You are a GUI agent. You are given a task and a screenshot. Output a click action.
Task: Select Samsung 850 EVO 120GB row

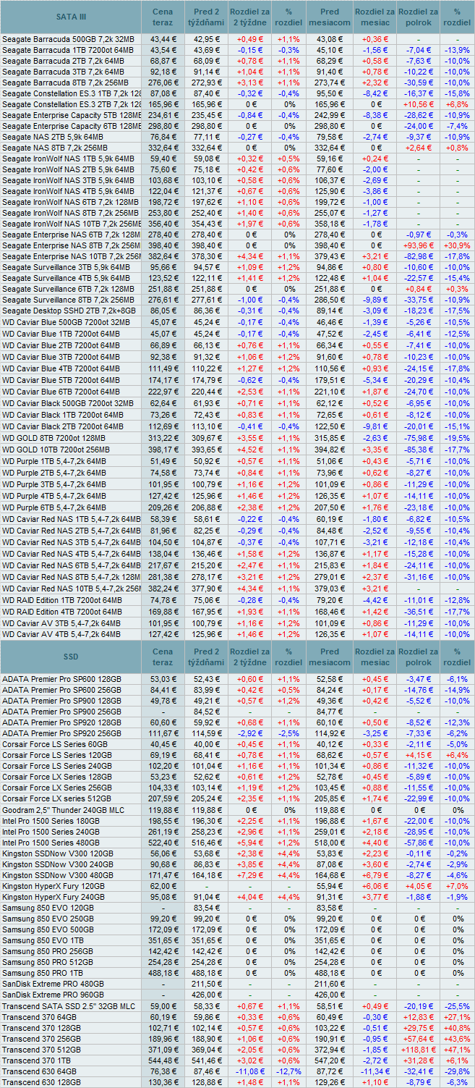pyautogui.click(x=237, y=908)
